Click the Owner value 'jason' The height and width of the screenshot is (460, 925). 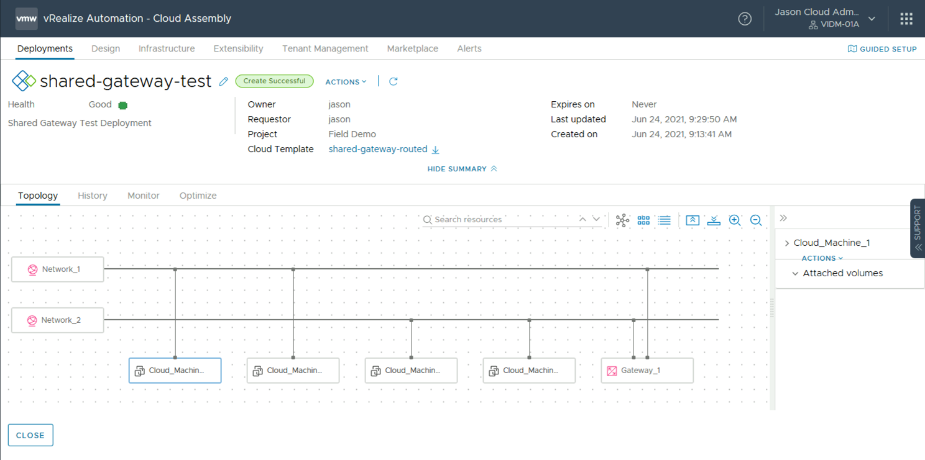pyautogui.click(x=339, y=104)
